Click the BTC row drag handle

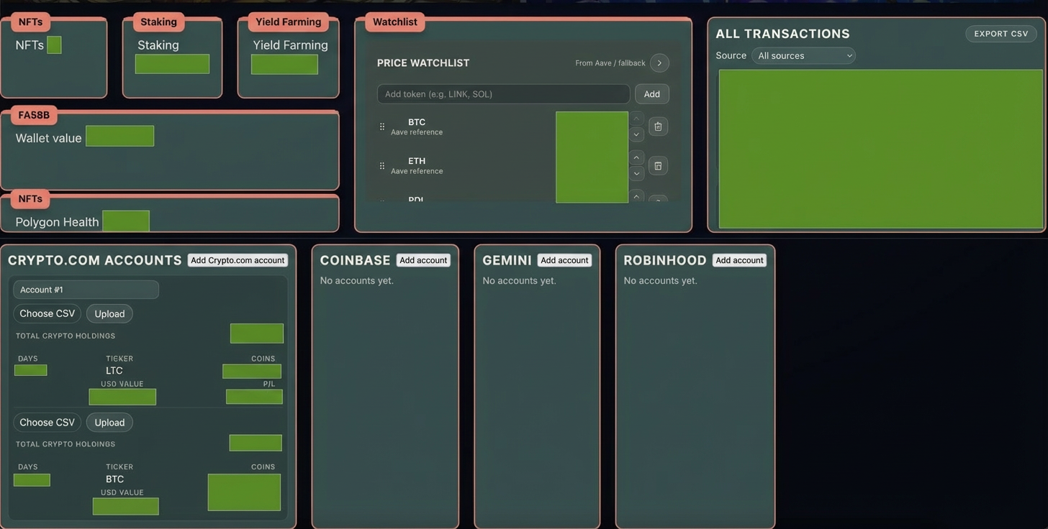tap(382, 126)
